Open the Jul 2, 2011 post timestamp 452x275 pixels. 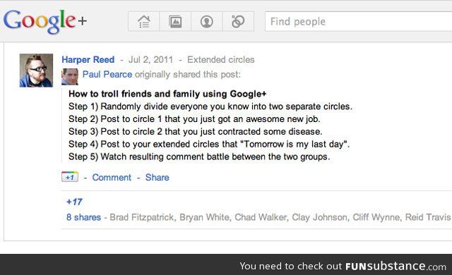pyautogui.click(x=150, y=59)
